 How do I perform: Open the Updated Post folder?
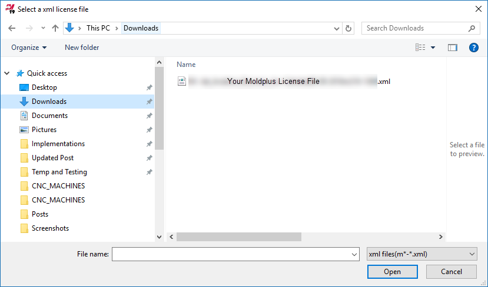(52, 158)
